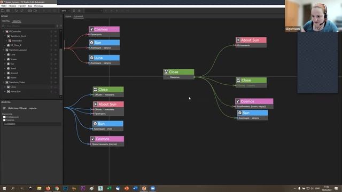Click 'Остановить' action on About Sun node
Screen dimensions: 342x192
pyautogui.click(x=251, y=45)
